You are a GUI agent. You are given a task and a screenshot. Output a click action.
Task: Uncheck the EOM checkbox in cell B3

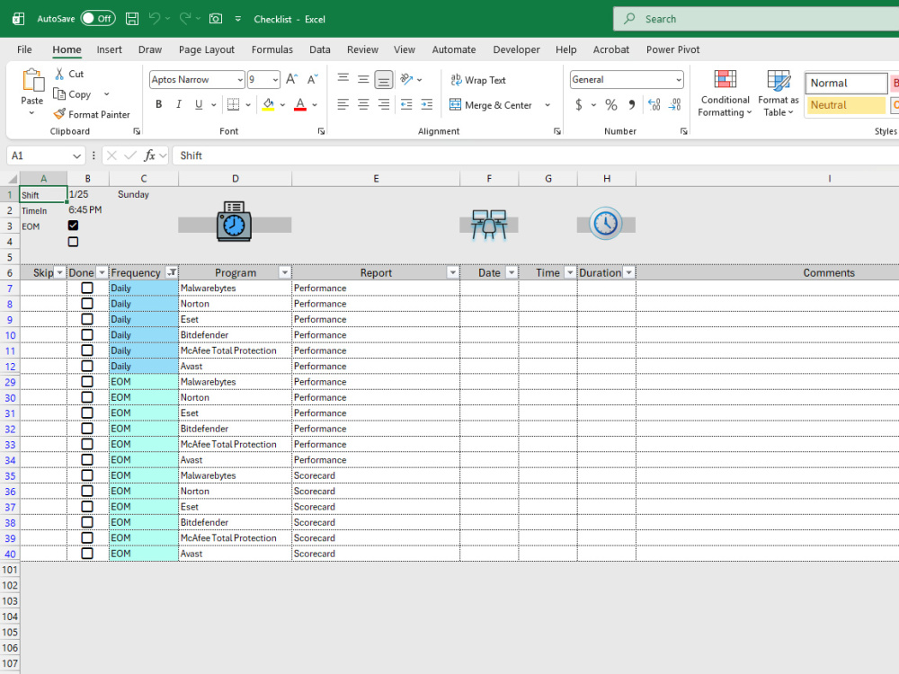tap(73, 226)
